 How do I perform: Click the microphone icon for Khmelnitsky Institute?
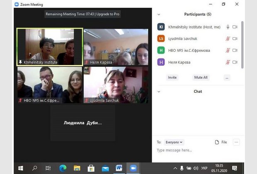[x=228, y=27]
